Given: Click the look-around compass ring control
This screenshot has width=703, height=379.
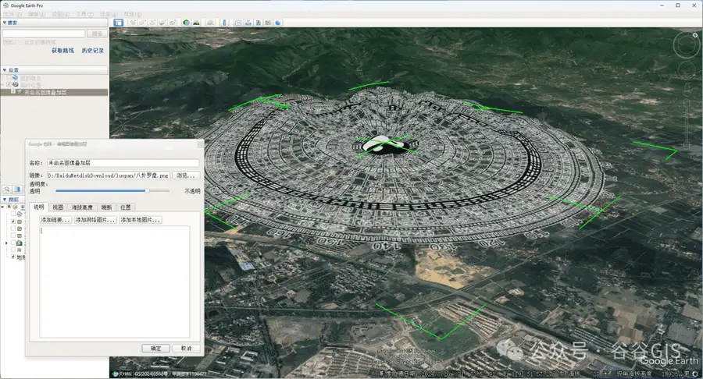Looking at the screenshot, I should (x=686, y=44).
